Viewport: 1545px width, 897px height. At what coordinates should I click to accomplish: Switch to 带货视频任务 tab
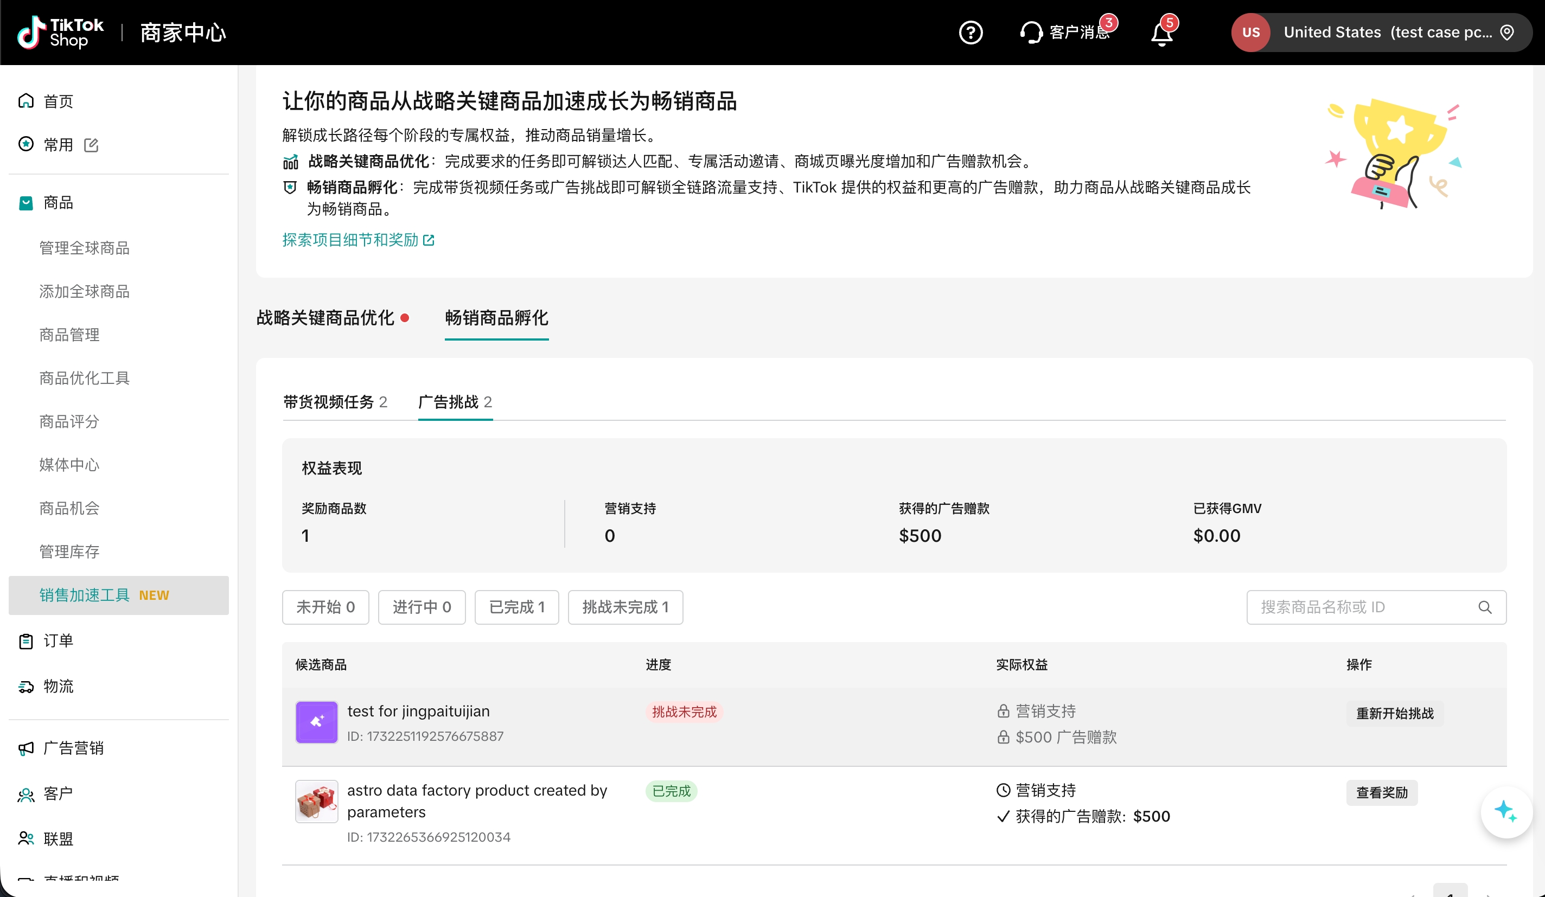click(x=335, y=402)
